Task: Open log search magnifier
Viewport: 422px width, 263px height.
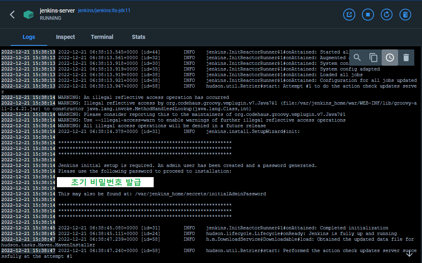Action: click(x=357, y=58)
